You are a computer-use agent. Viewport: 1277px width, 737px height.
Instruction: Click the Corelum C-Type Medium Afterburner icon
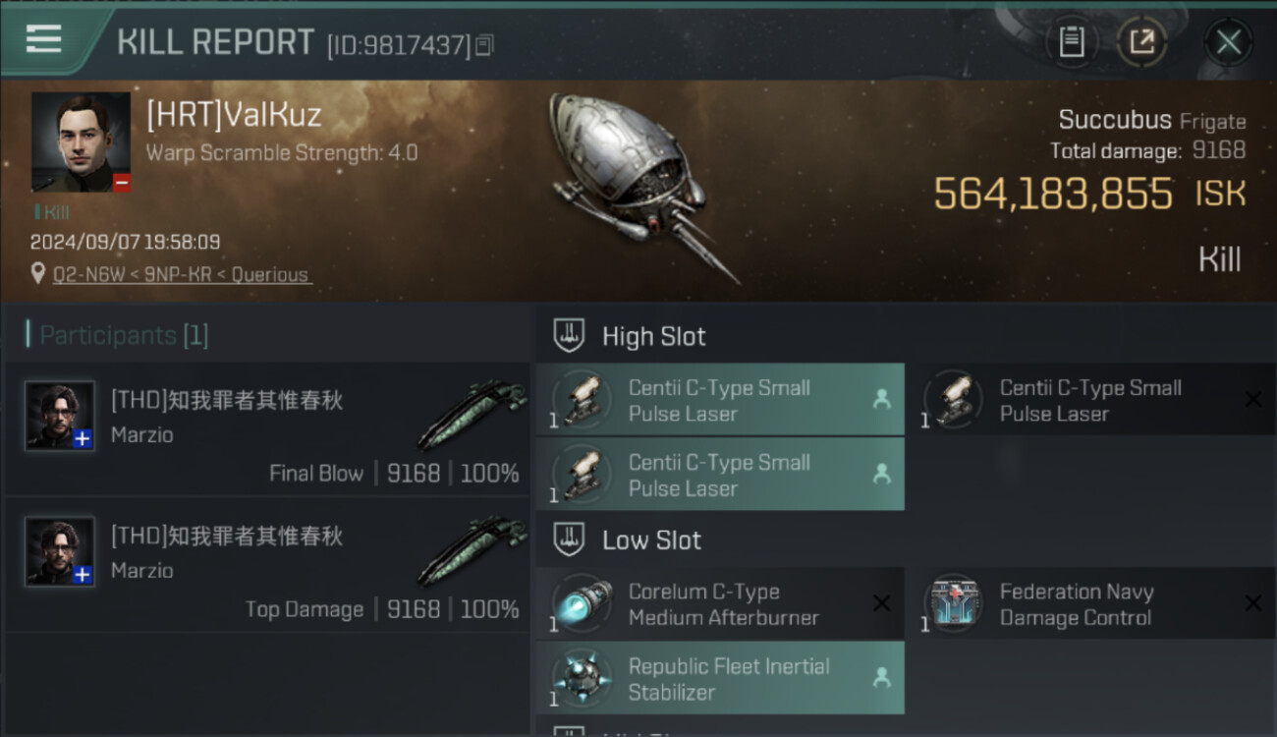coord(582,604)
